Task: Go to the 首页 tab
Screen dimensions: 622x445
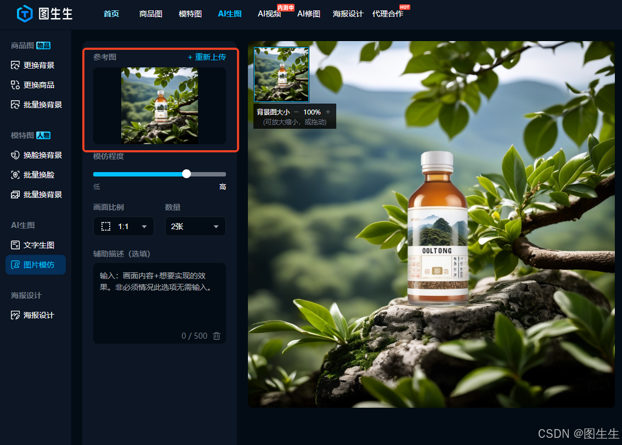Action: coord(111,14)
